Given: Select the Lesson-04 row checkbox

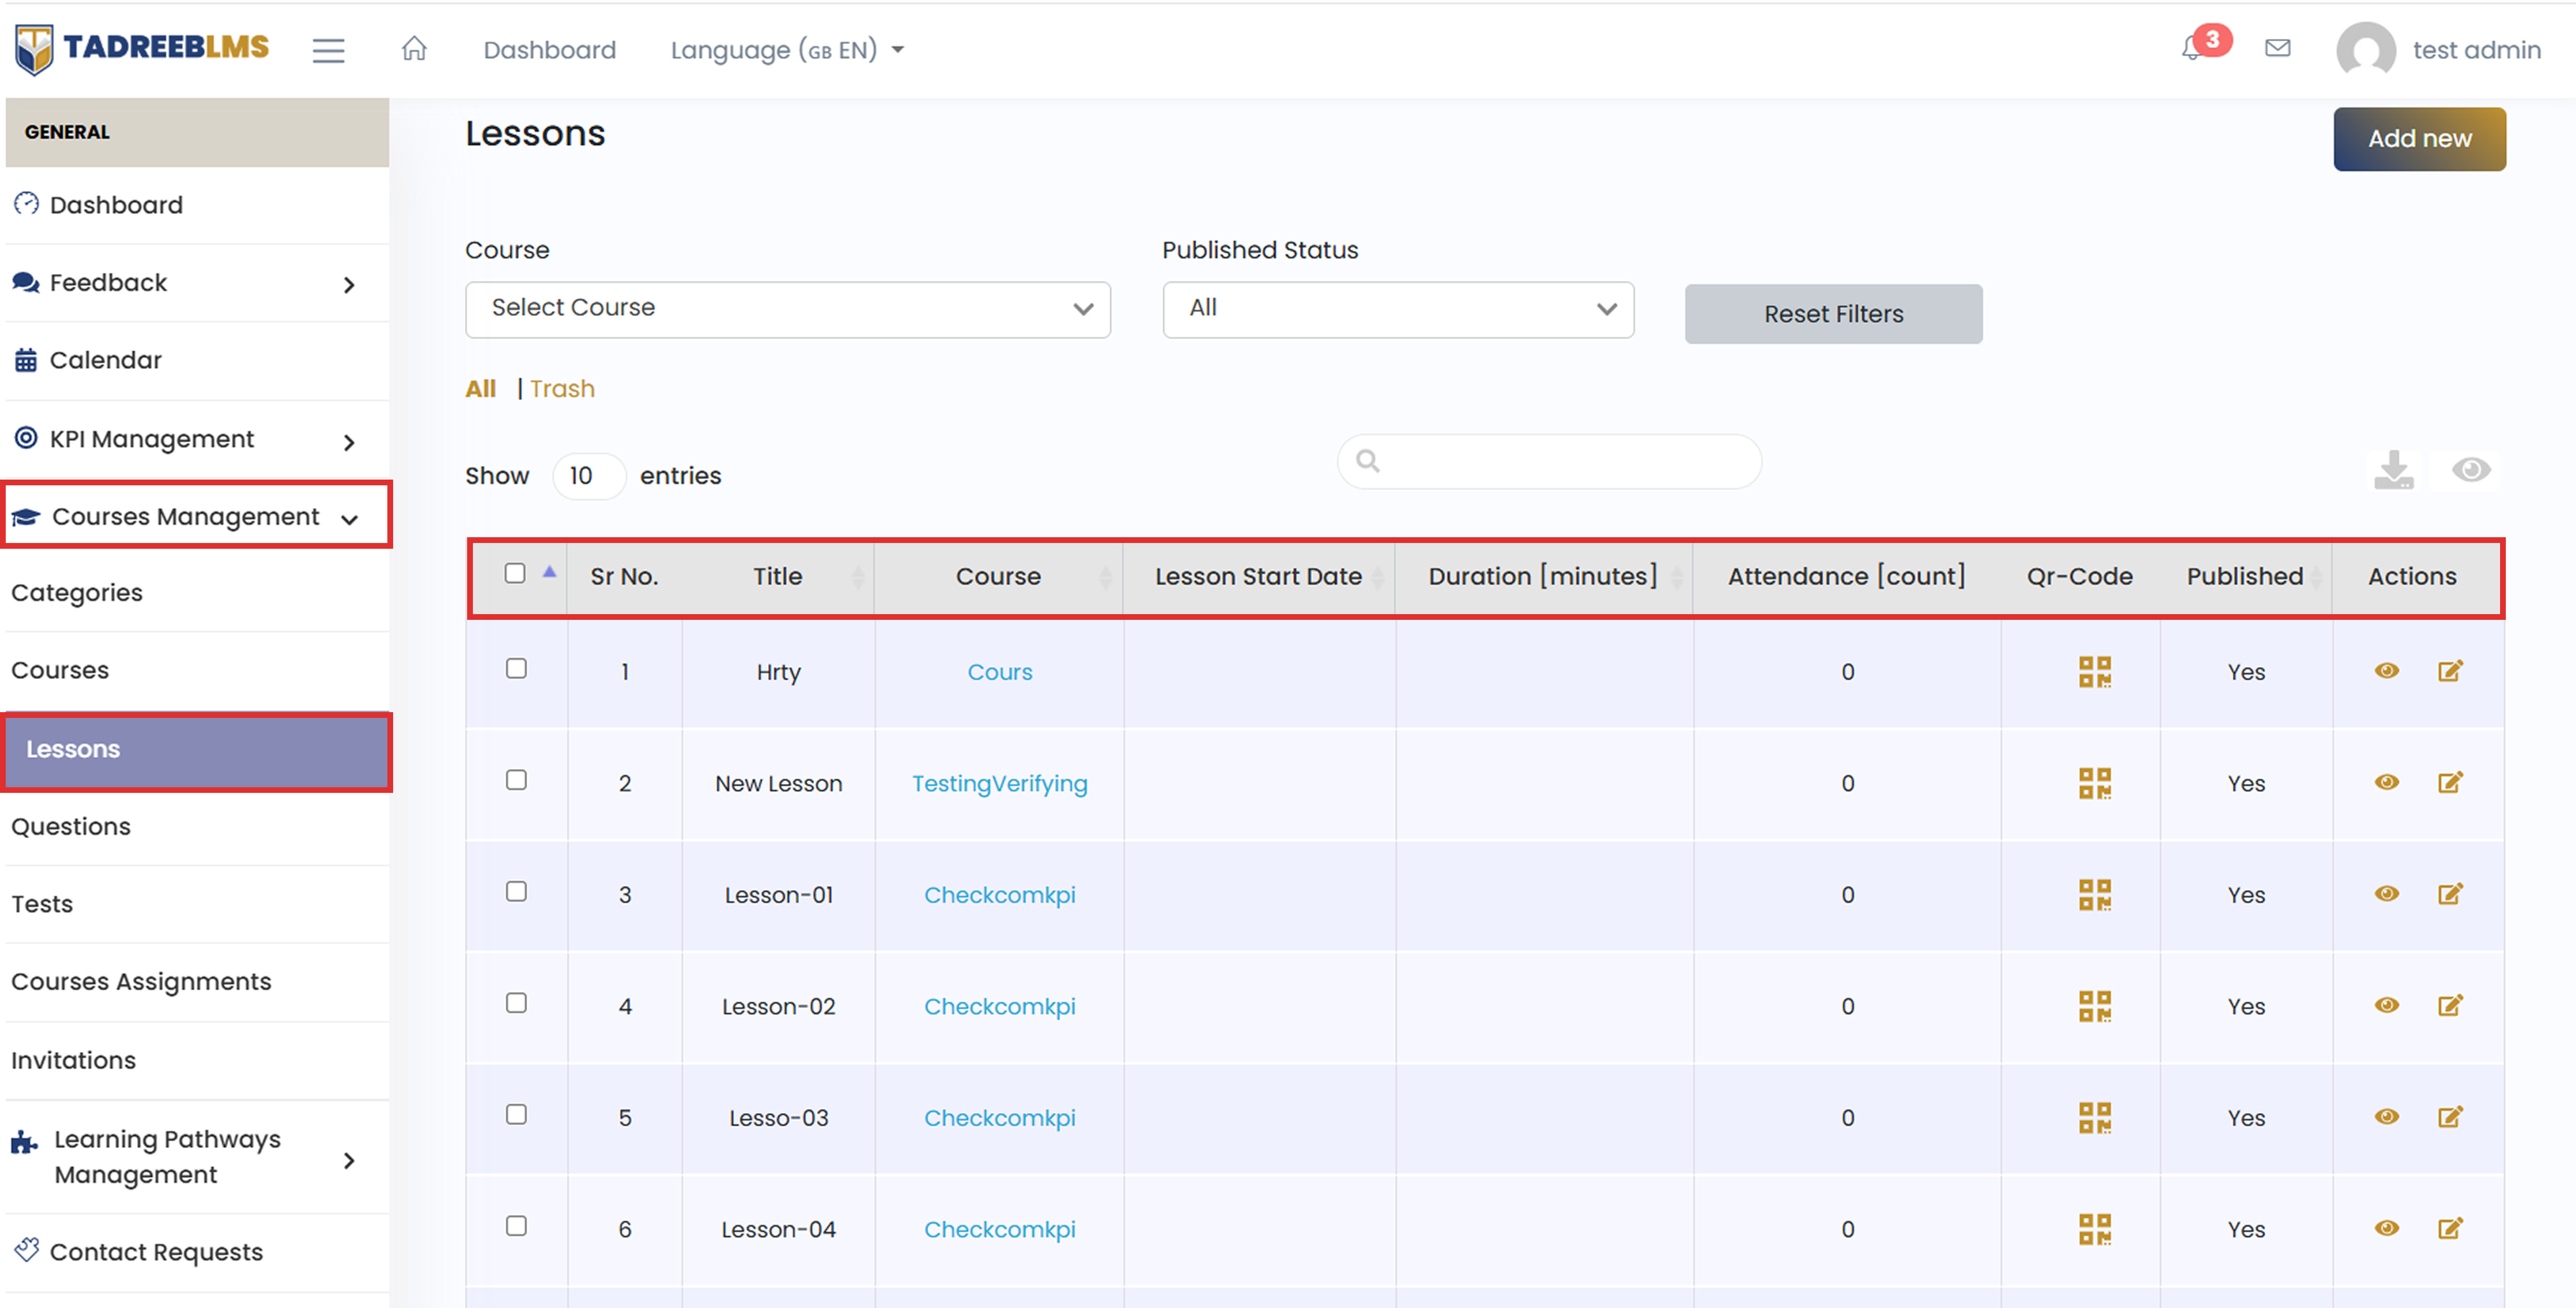Looking at the screenshot, I should point(516,1226).
